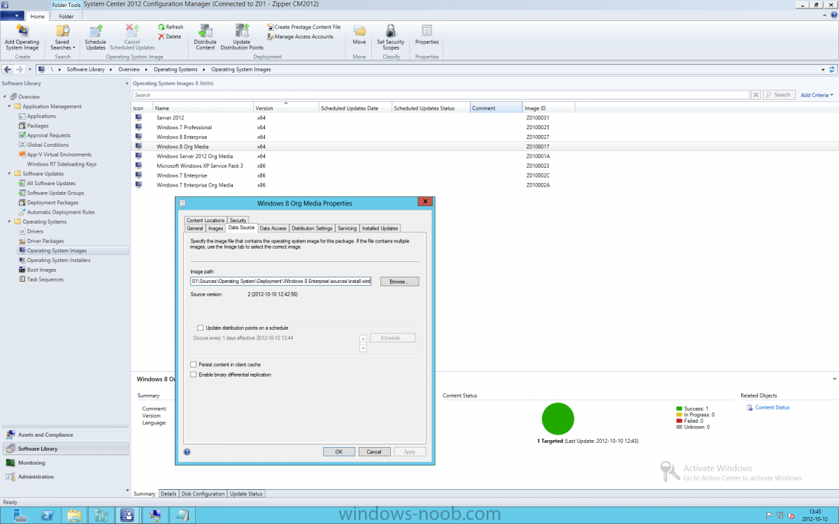
Task: Collapse the Overview tree node
Action: 5,96
